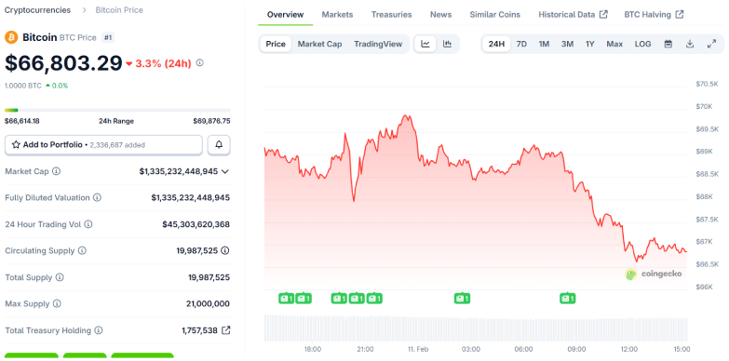Click Bitcoin Price breadcrumb text

click(x=119, y=9)
